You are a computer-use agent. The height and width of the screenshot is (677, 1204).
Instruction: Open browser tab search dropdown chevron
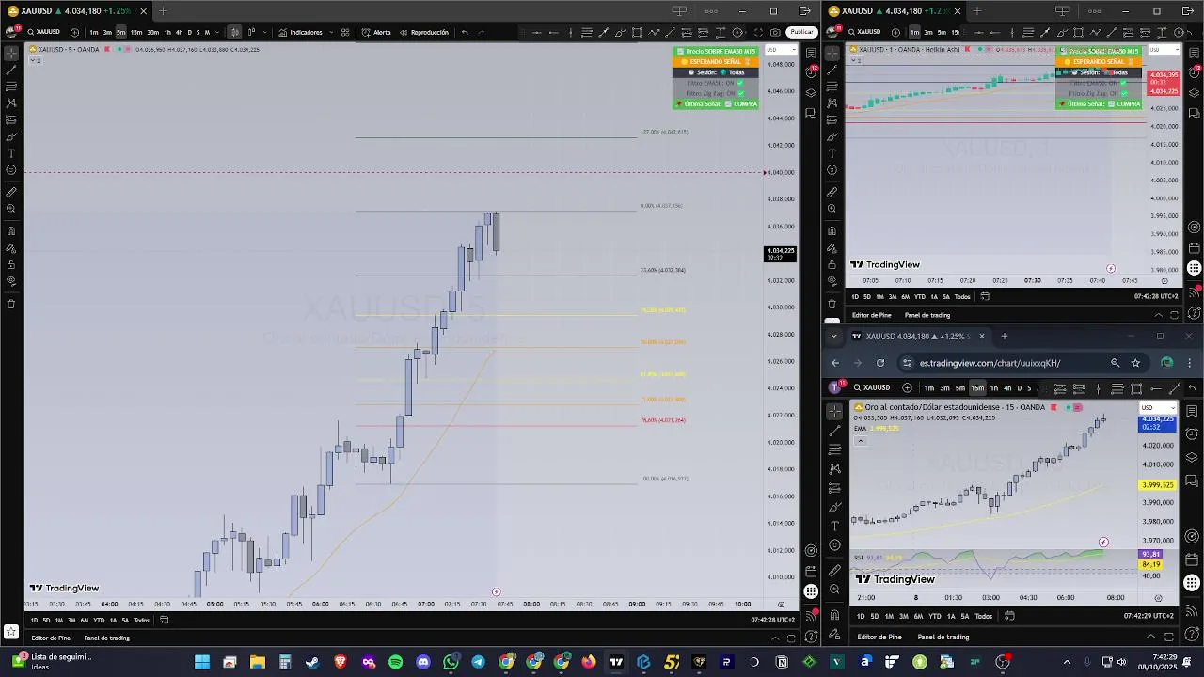tap(834, 336)
